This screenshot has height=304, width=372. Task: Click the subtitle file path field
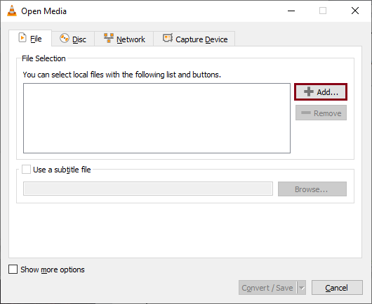point(148,189)
